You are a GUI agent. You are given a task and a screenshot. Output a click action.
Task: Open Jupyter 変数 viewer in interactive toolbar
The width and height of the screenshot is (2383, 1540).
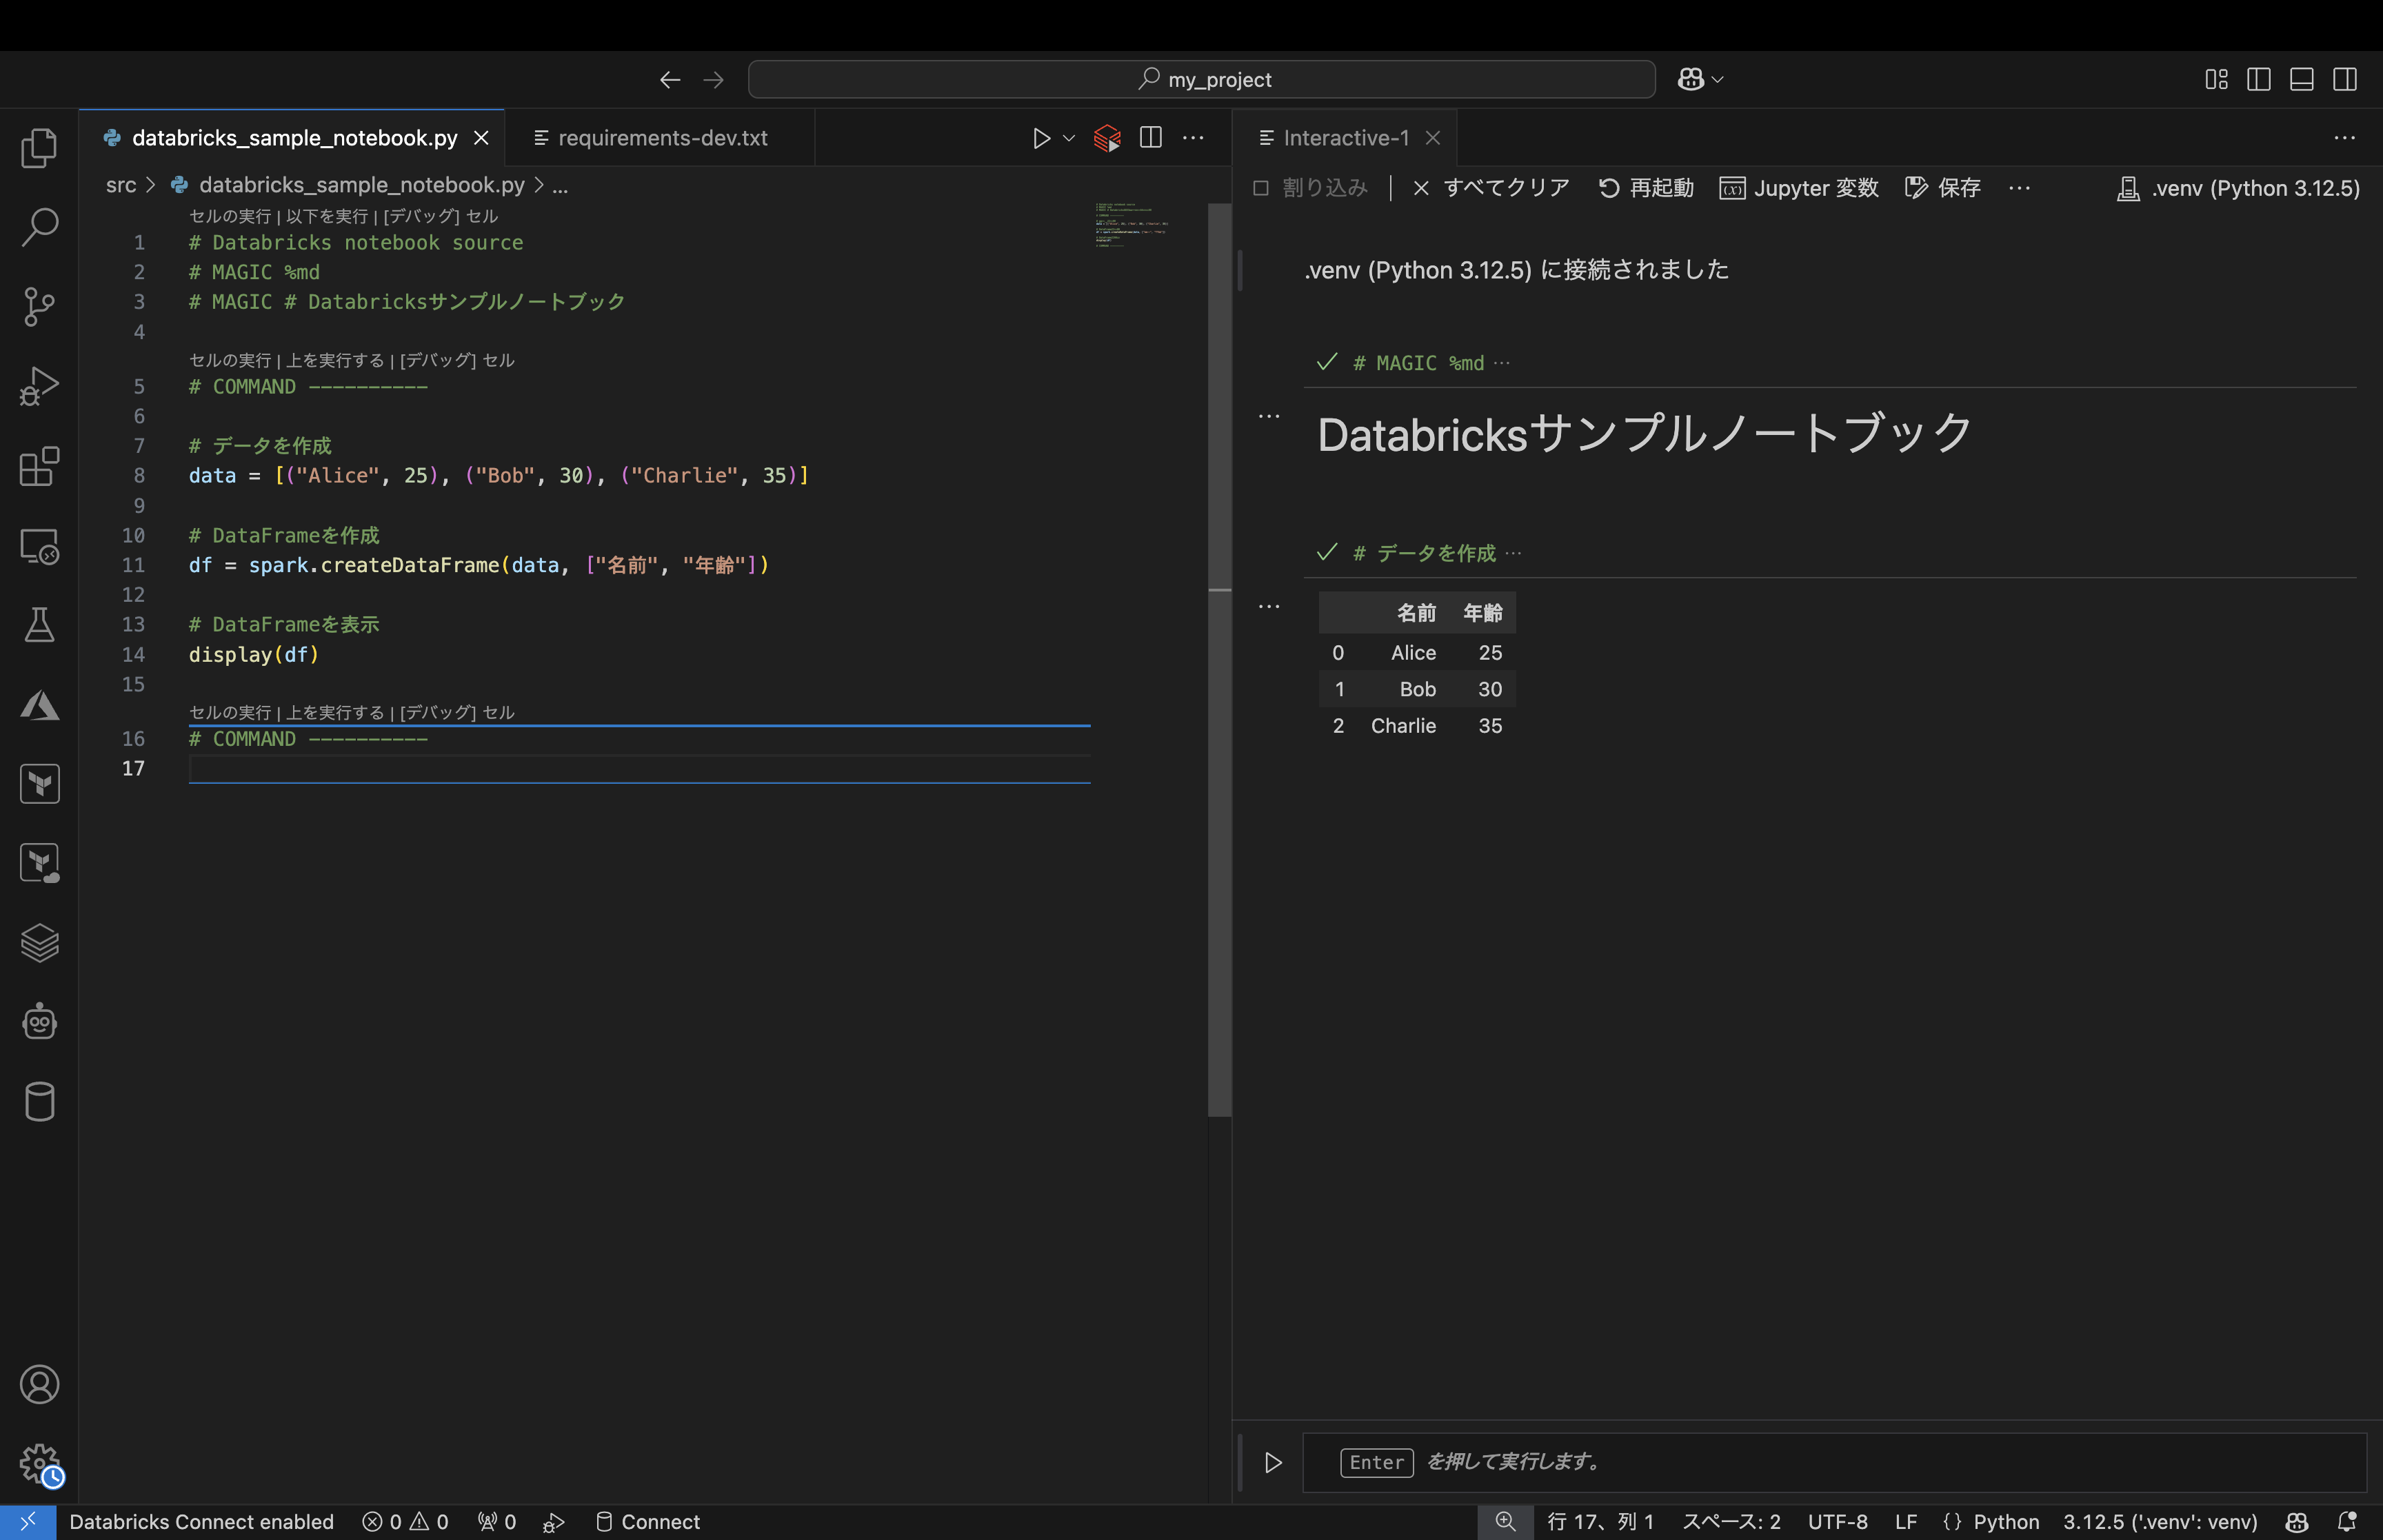[x=1800, y=188]
